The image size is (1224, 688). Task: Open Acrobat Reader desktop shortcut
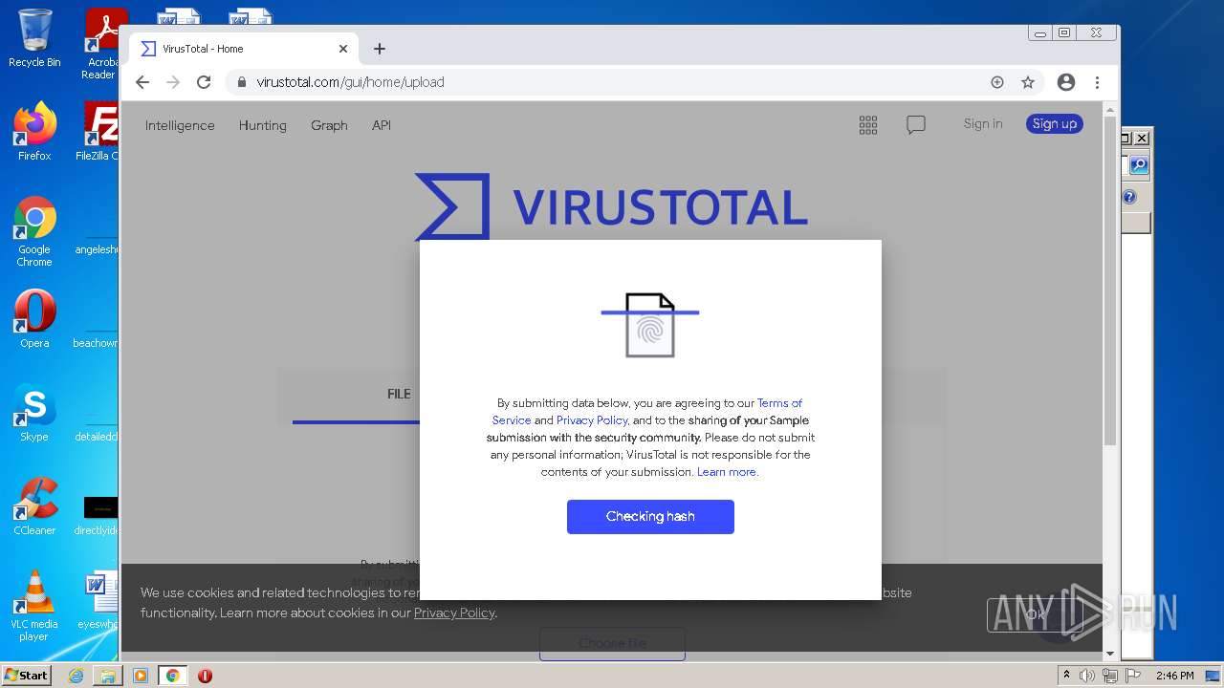click(100, 44)
